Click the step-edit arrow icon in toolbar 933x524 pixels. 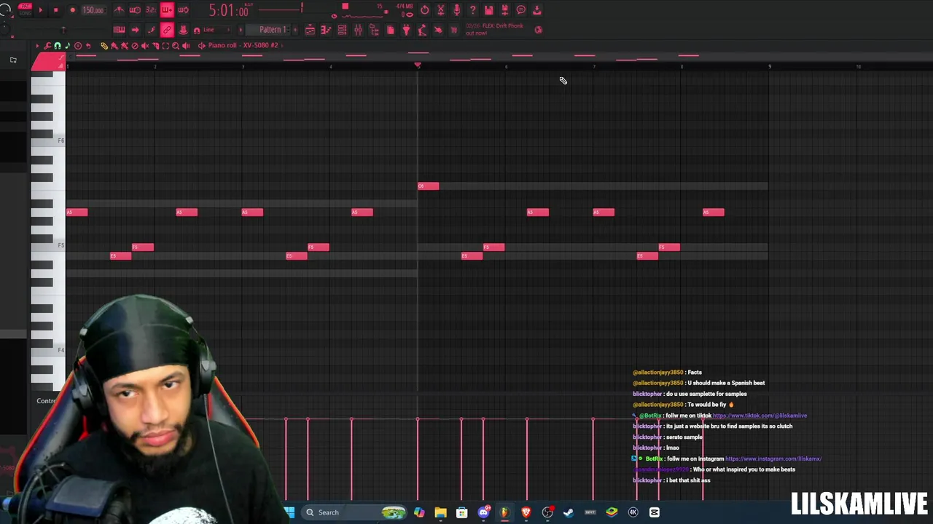tap(135, 30)
